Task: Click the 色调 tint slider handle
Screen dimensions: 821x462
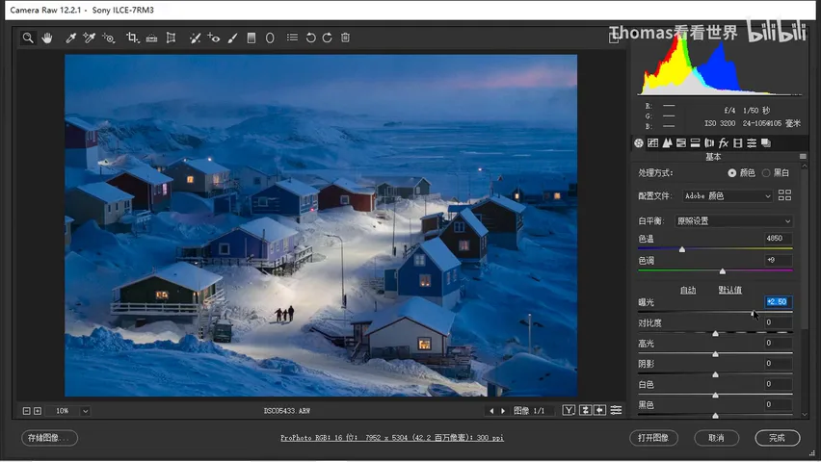Action: (723, 271)
